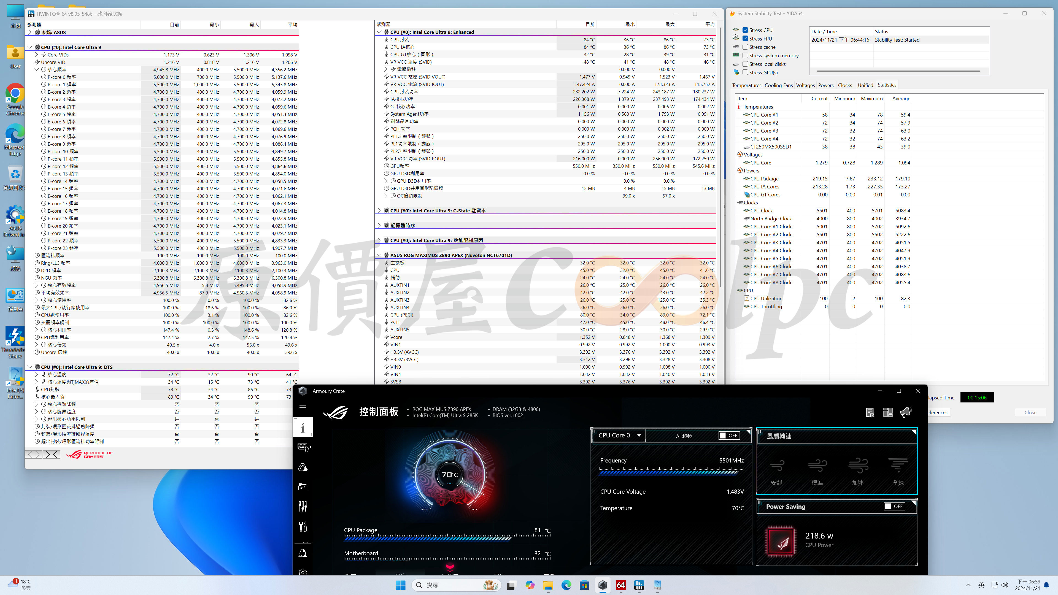Open ASUS DriverHub desktop icon
Viewport: 1058px width, 595px height.
[15, 221]
